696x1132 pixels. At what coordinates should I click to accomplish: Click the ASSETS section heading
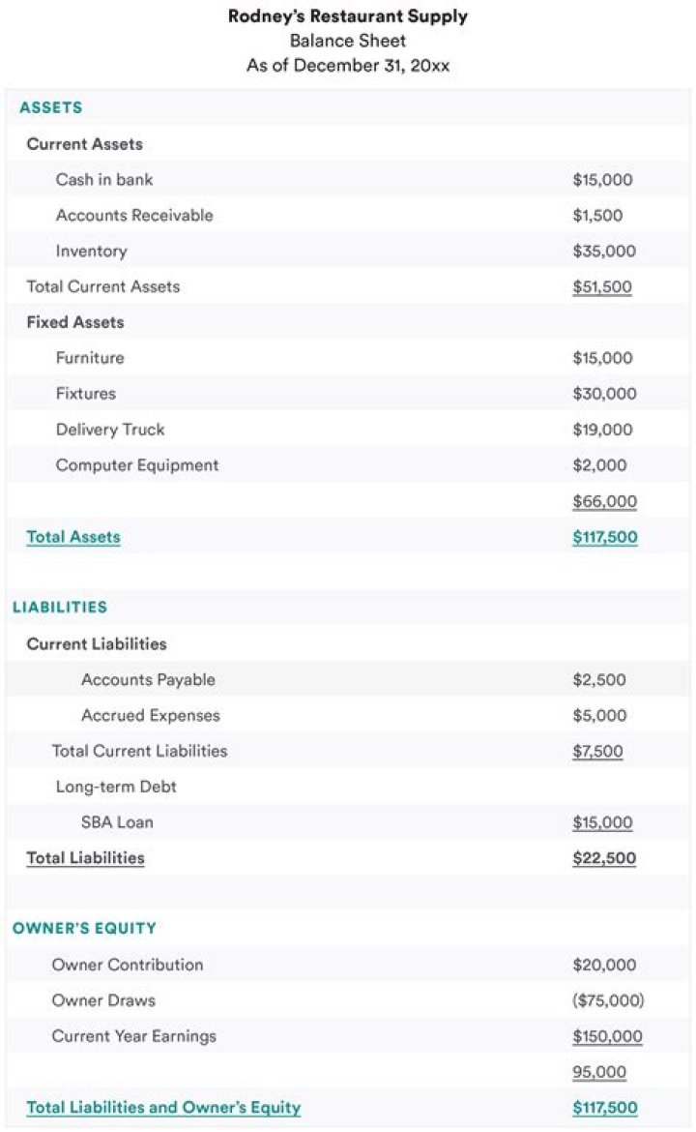coord(51,108)
